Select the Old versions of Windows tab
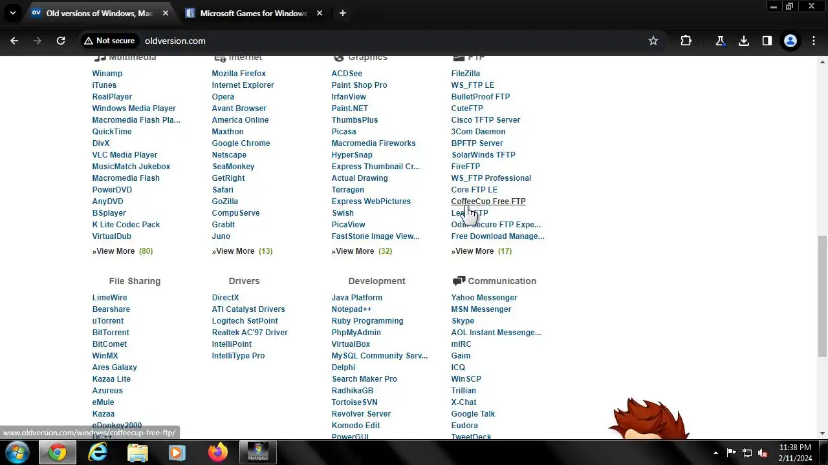The width and height of the screenshot is (828, 465). pos(99,13)
